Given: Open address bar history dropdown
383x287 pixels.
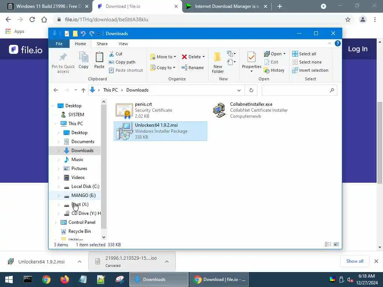Looking at the screenshot, I should pyautogui.click(x=239, y=90).
